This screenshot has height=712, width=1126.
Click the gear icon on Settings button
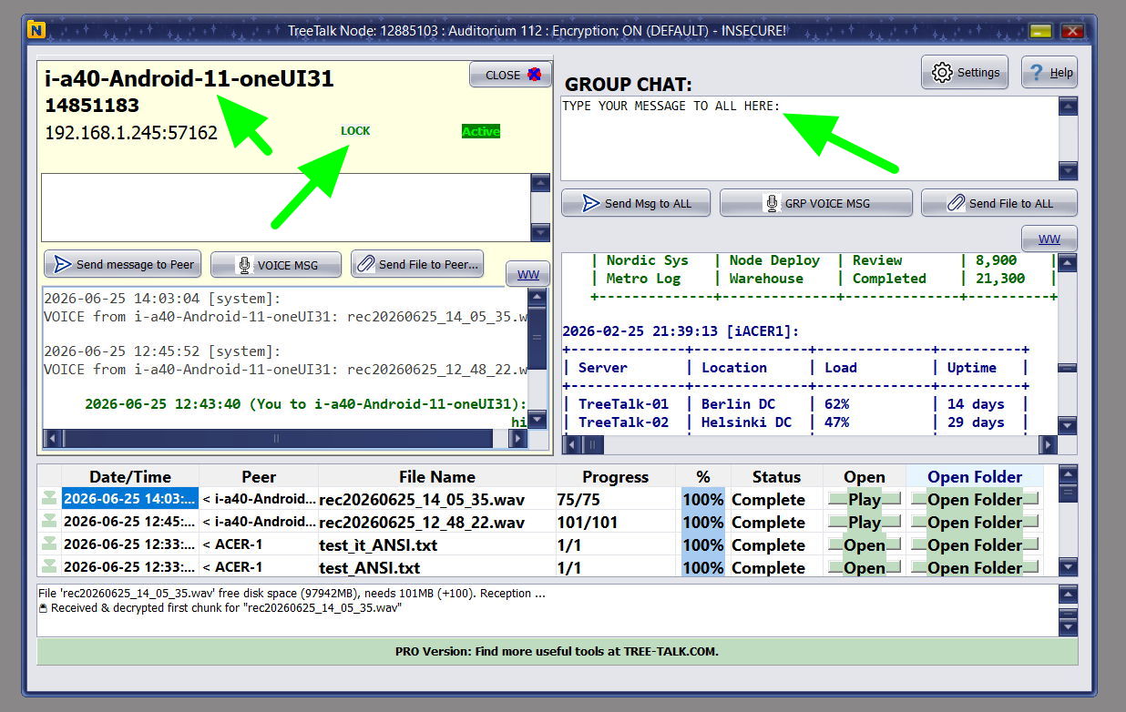pyautogui.click(x=942, y=72)
